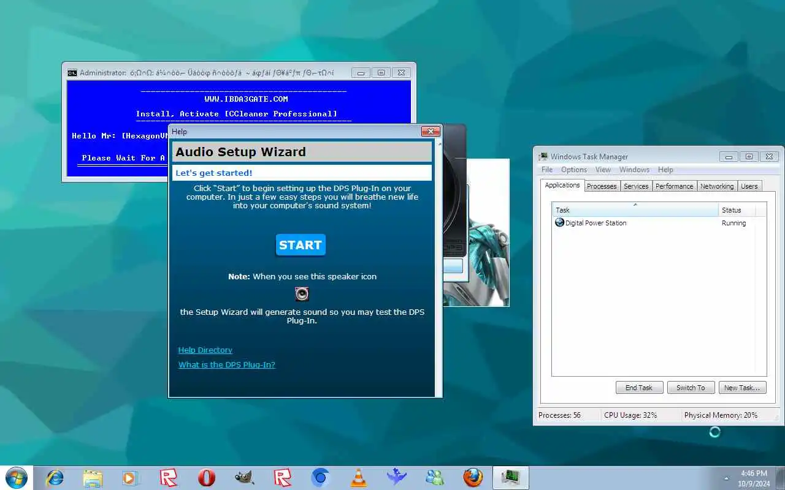Click the cmd icon in Administrator window title
785x490 pixels.
72,72
